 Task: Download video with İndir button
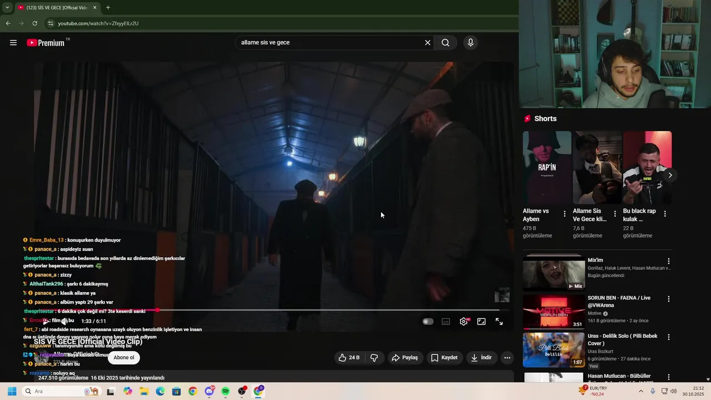[x=481, y=358]
